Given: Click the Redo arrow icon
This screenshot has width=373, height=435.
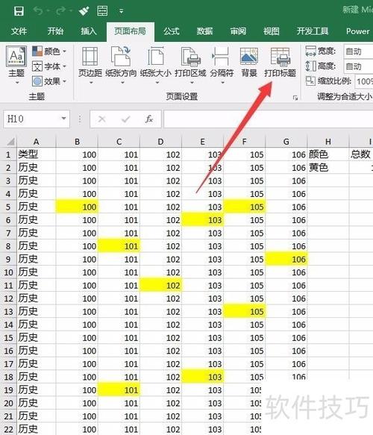Looking at the screenshot, I should point(60,11).
